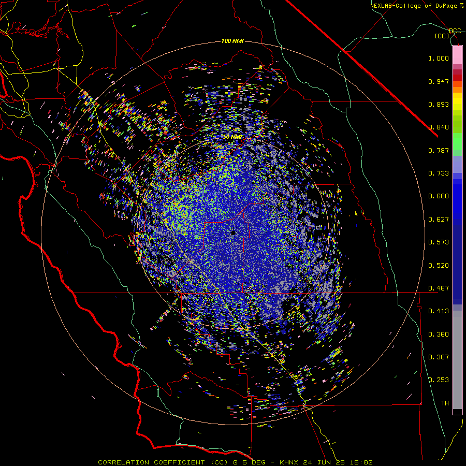Click the 0.520 color scale value
466x466 pixels.
click(x=439, y=266)
